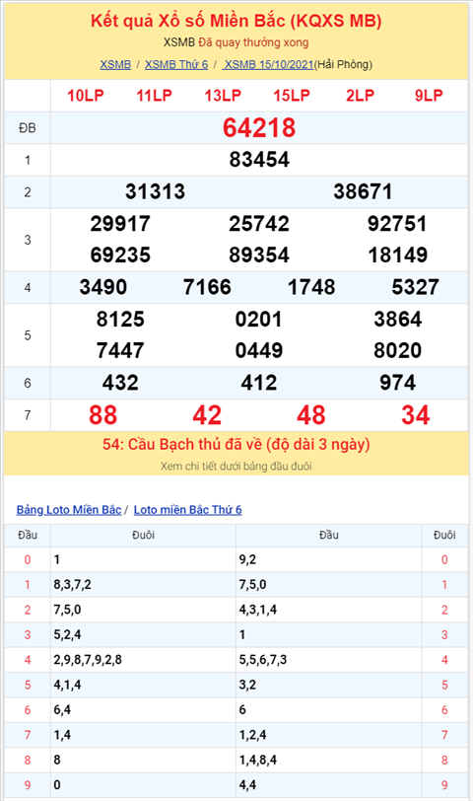This screenshot has height=801, width=473.
Task: Click seventh prize number 34
Action: [415, 414]
